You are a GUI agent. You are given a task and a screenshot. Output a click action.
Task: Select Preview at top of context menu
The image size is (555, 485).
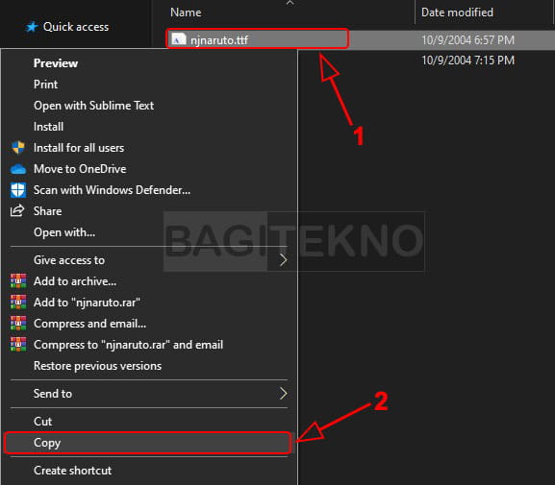[56, 63]
